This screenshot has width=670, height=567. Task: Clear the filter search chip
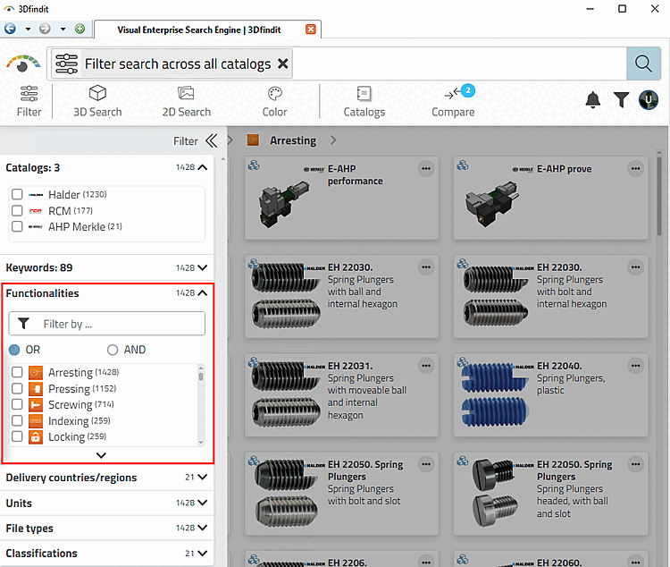(x=283, y=63)
